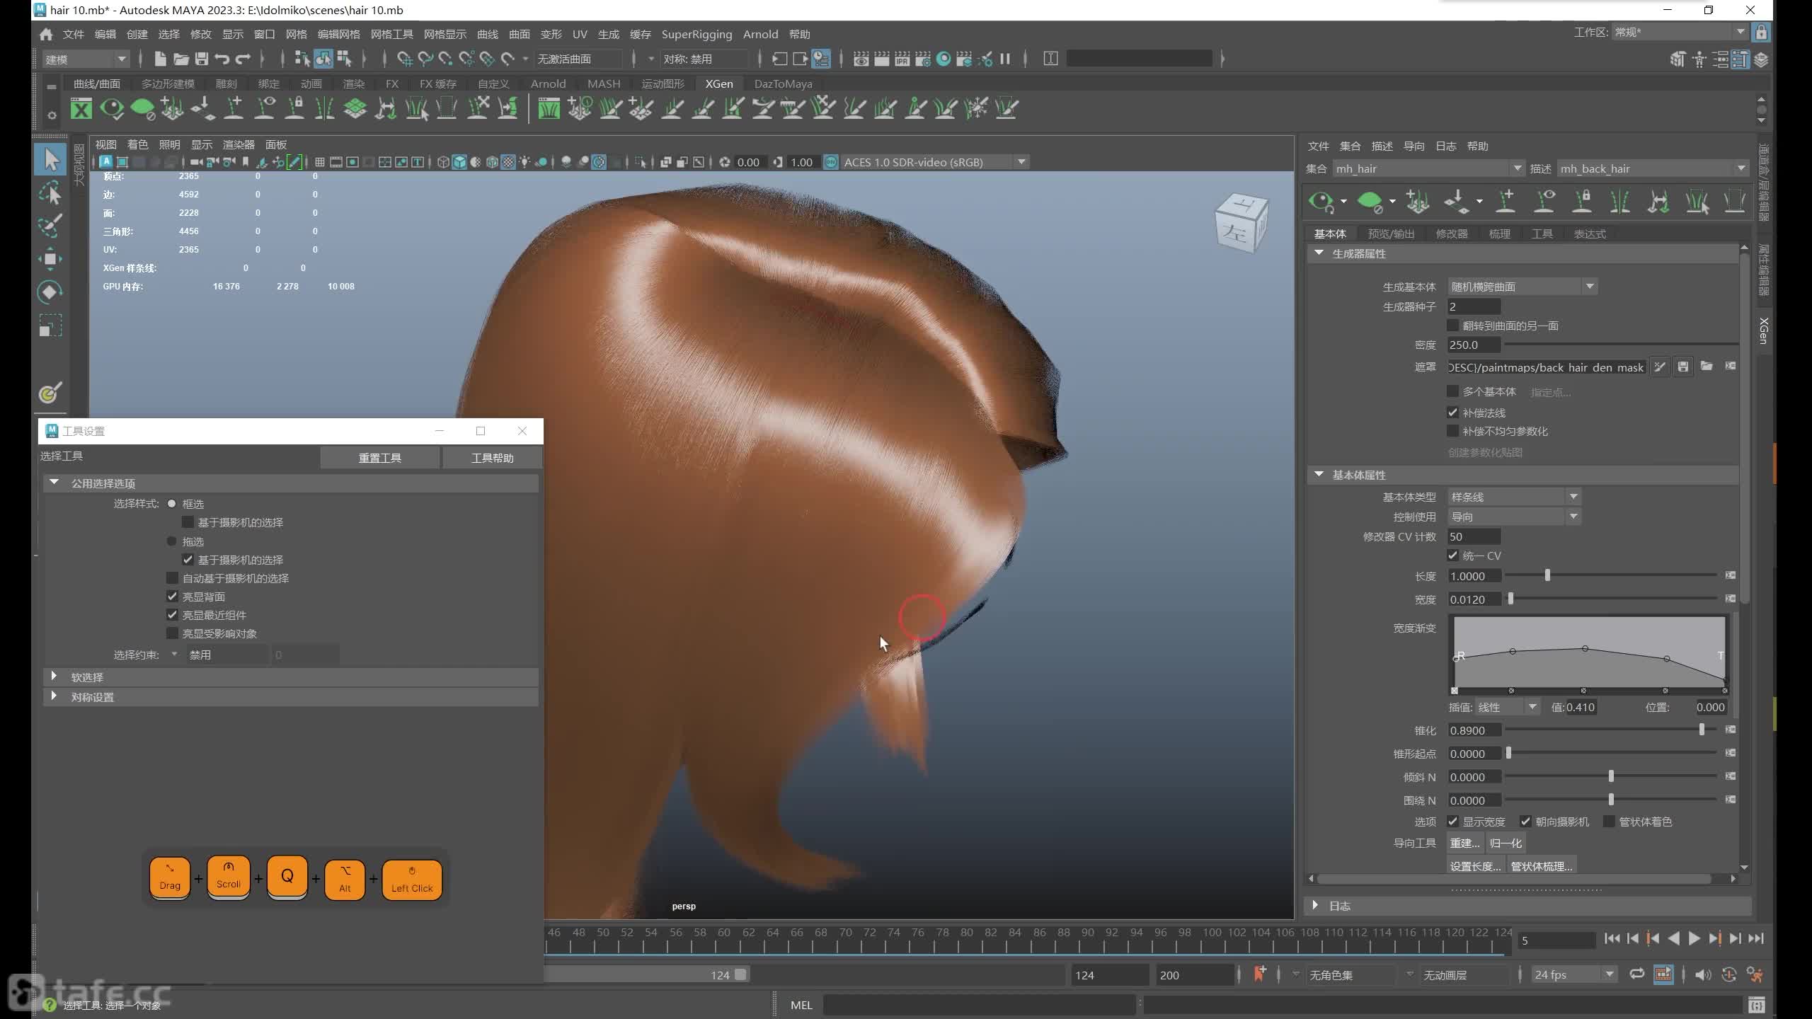This screenshot has width=1812, height=1019.
Task: Open the 描述 mh_back_hair dropdown
Action: 1652,168
